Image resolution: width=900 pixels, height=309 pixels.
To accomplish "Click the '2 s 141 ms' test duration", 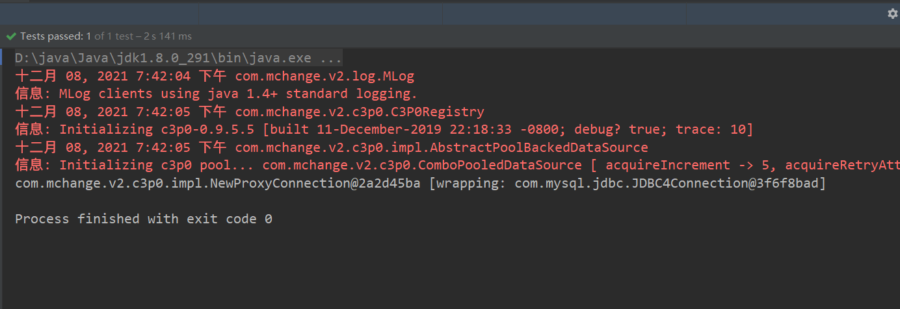I will pyautogui.click(x=170, y=36).
